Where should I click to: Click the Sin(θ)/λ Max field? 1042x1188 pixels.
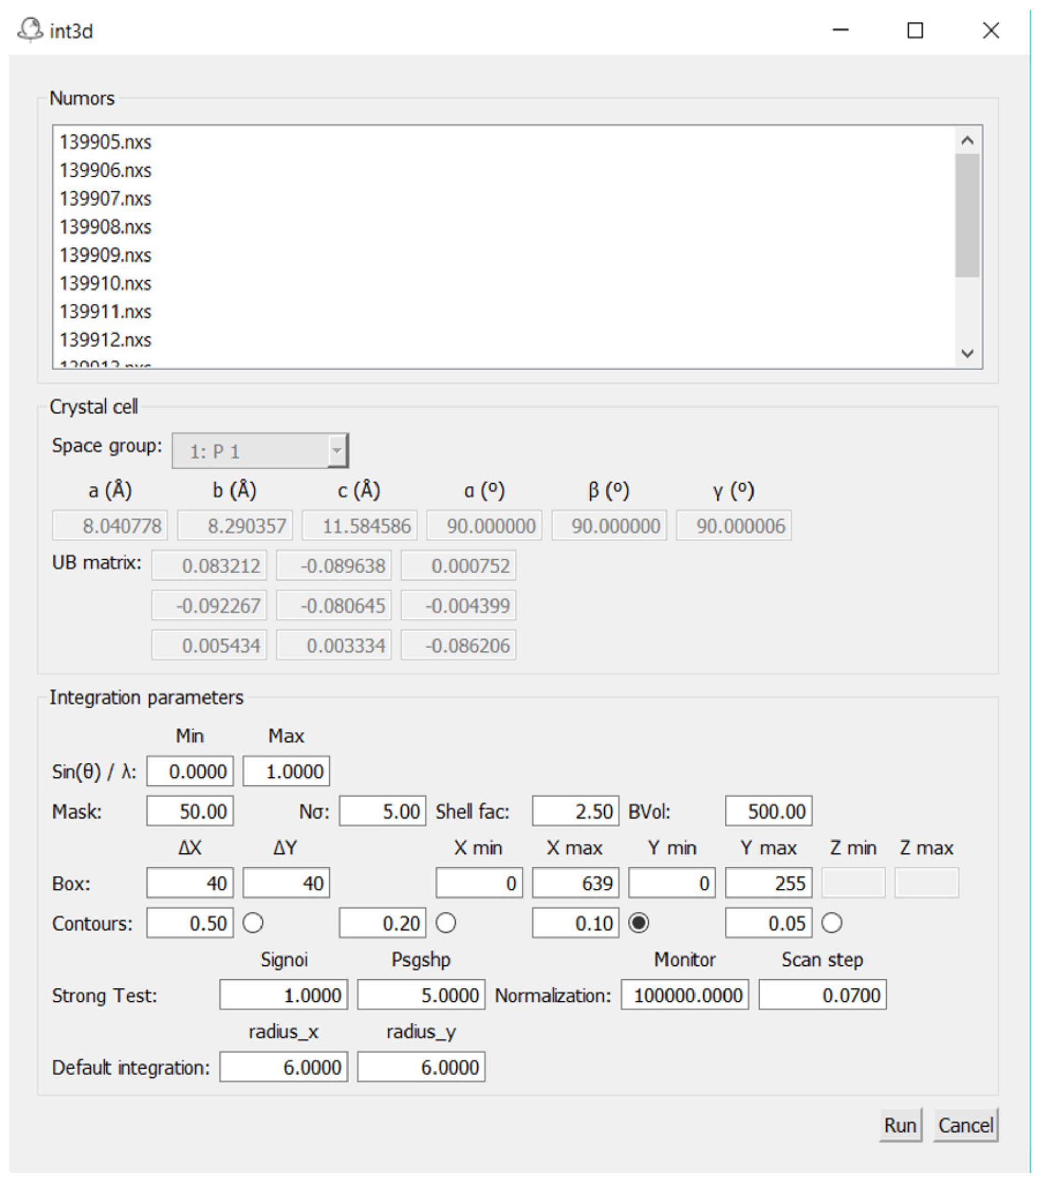tap(286, 771)
